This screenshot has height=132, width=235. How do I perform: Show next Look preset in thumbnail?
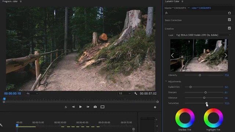[x=226, y=55]
